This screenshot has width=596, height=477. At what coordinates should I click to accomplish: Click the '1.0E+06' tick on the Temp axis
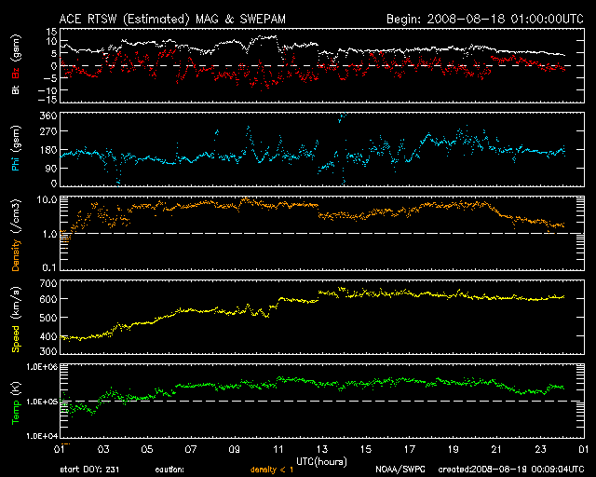42,367
